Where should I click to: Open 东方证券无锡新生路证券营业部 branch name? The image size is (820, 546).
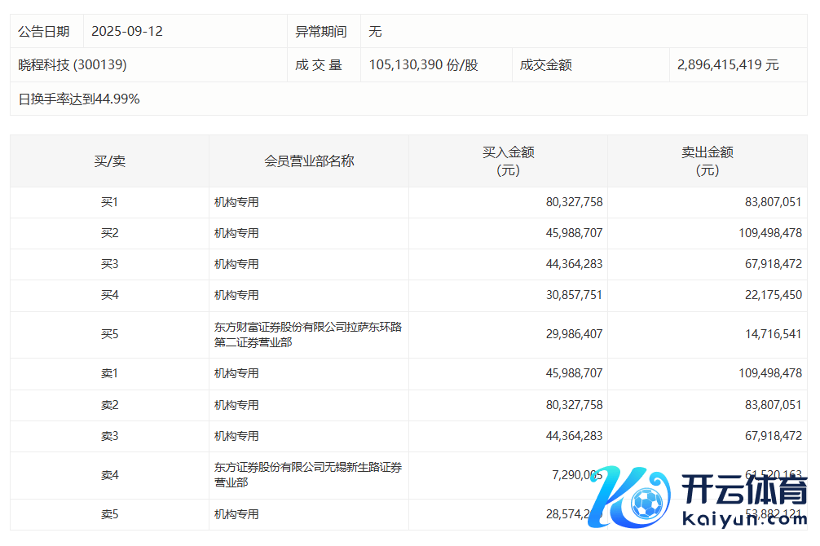(307, 475)
